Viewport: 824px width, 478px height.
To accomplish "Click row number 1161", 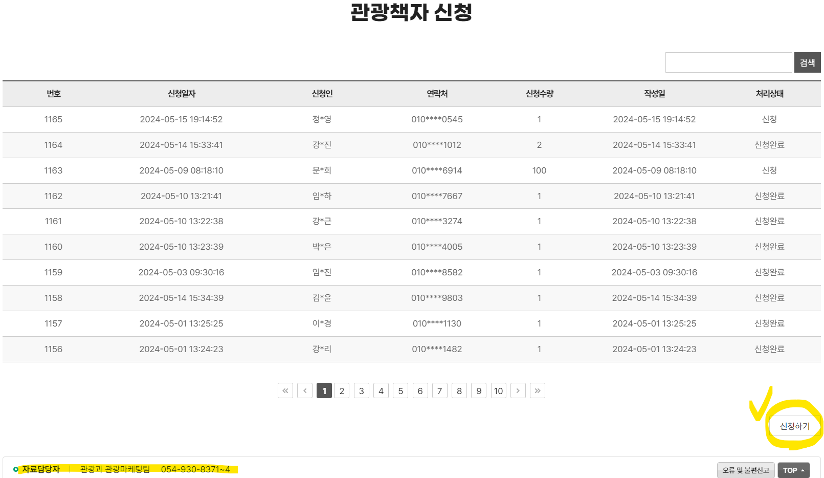I will pos(53,221).
